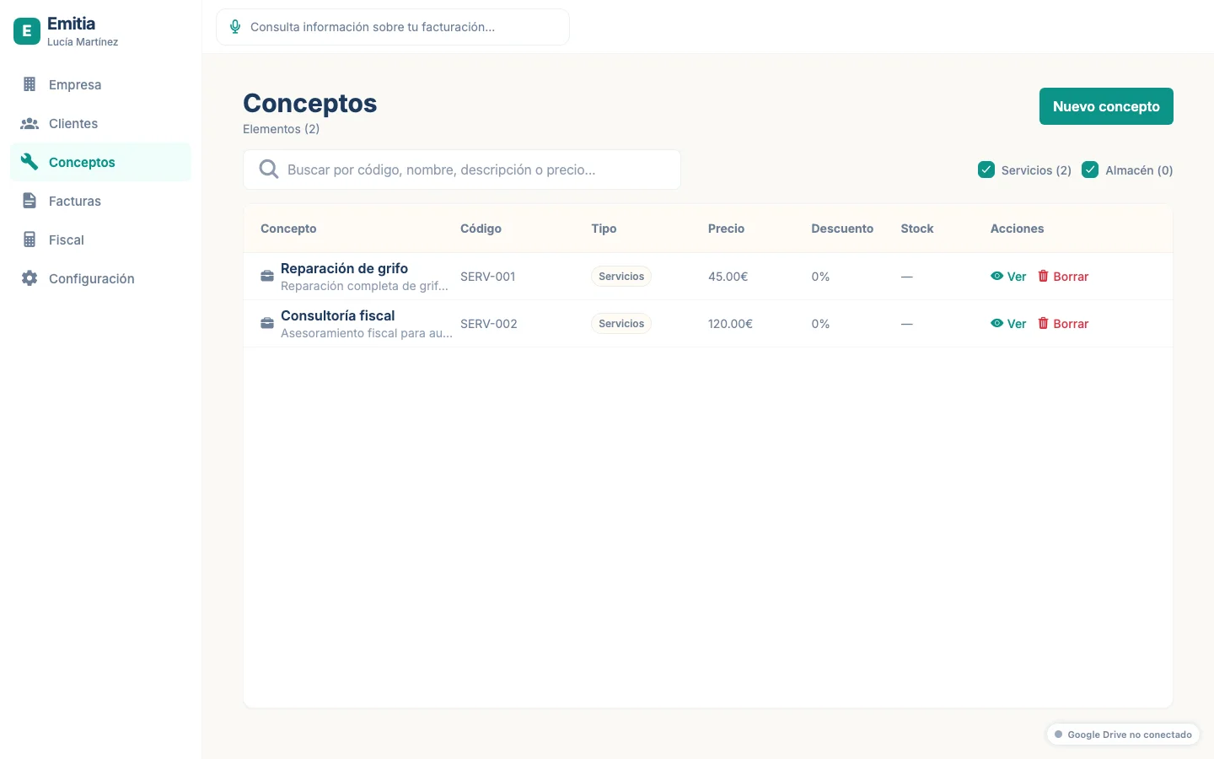Click briefcase icon for Reparación de grifo
This screenshot has height=759, width=1214.
[x=267, y=277]
